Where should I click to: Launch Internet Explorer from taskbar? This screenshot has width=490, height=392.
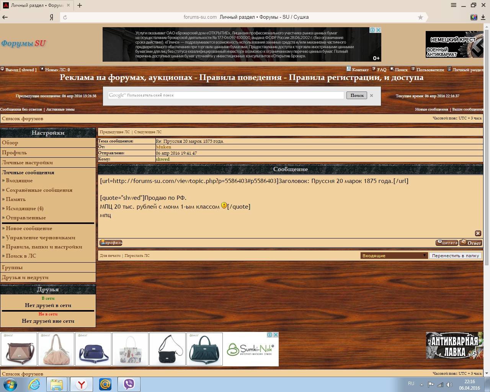point(34,384)
